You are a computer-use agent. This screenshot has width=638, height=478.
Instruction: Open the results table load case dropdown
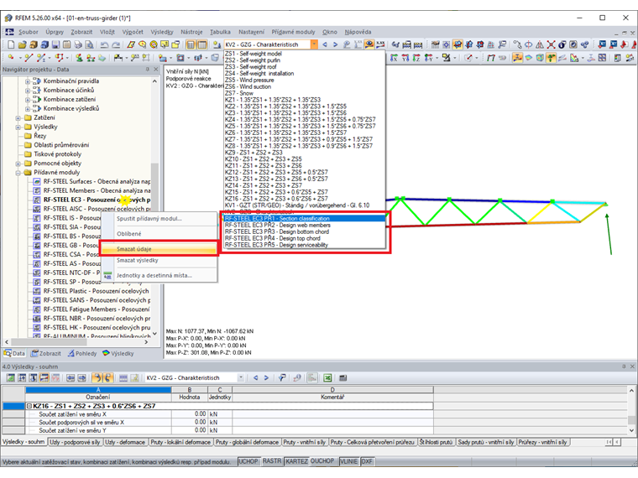(241, 378)
